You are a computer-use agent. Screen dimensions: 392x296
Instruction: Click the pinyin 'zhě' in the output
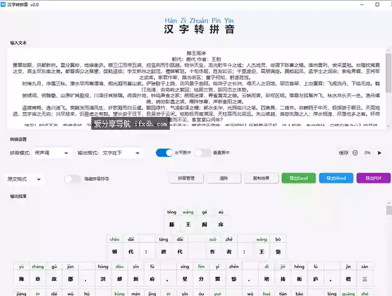229,239
